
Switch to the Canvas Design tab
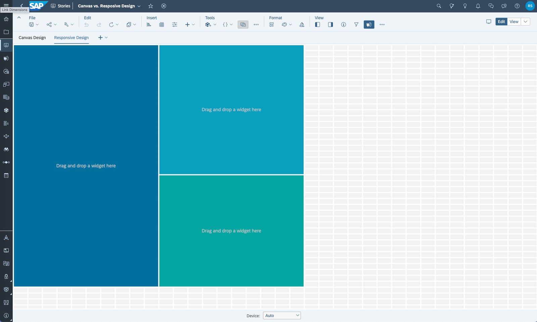coord(32,38)
